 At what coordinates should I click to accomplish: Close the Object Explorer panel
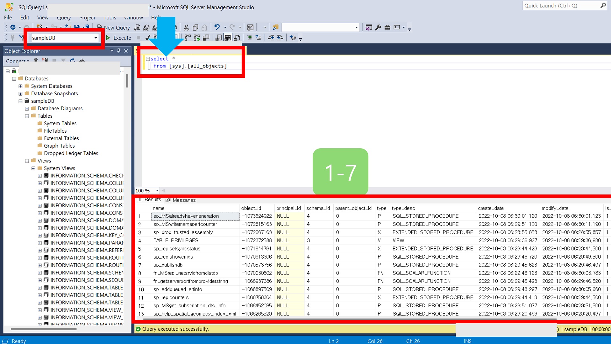[x=126, y=51]
